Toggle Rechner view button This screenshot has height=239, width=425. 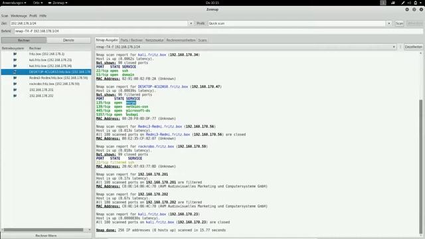click(x=24, y=40)
